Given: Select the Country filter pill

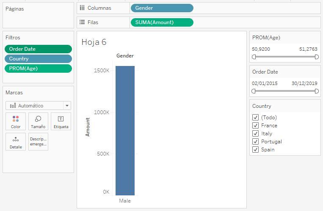Looking at the screenshot, I should (x=38, y=59).
